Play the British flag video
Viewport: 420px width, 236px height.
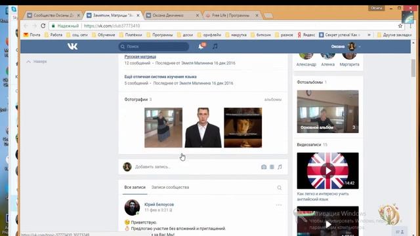(328, 170)
